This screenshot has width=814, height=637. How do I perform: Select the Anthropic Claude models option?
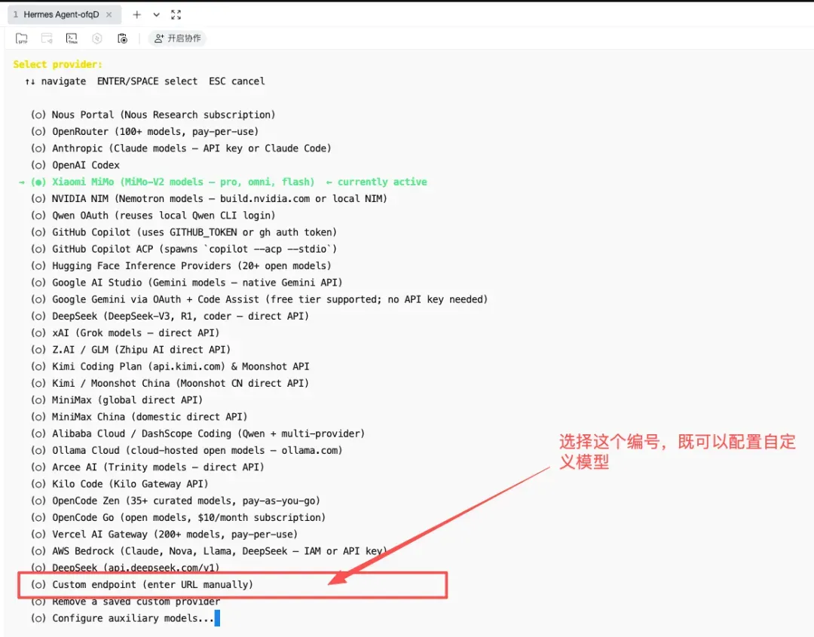click(x=181, y=148)
